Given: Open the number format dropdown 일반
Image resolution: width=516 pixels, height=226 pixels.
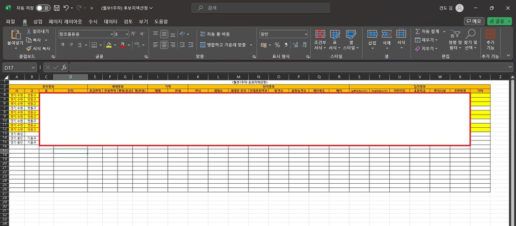Looking at the screenshot, I should [x=306, y=34].
